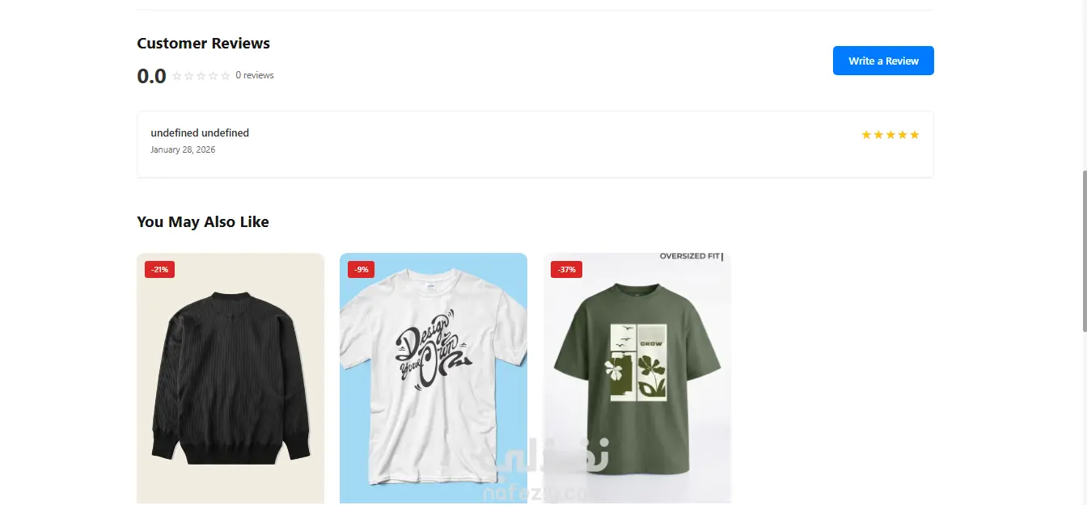Open the white Design Your Own t-shirt
Image resolution: width=1087 pixels, height=505 pixels.
tap(434, 379)
